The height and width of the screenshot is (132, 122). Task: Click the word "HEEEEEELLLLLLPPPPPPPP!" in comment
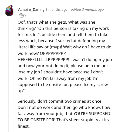pyautogui.click(x=43, y=60)
